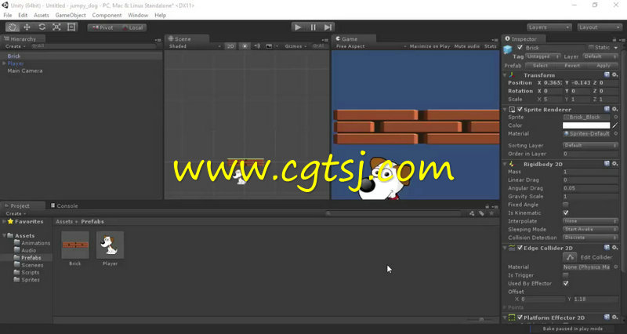This screenshot has width=627, height=334.
Task: Disable Edge Collider 2D component checkbox
Action: click(520, 248)
